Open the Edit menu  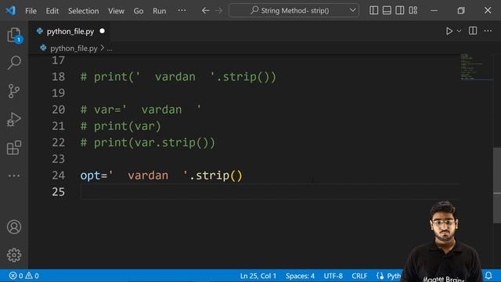tap(52, 11)
